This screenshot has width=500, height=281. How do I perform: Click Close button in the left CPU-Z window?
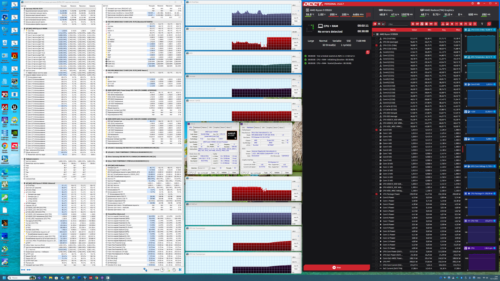(234, 172)
